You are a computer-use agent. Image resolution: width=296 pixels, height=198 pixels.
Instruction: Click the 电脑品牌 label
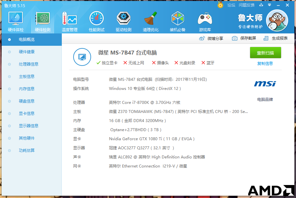click(265, 99)
